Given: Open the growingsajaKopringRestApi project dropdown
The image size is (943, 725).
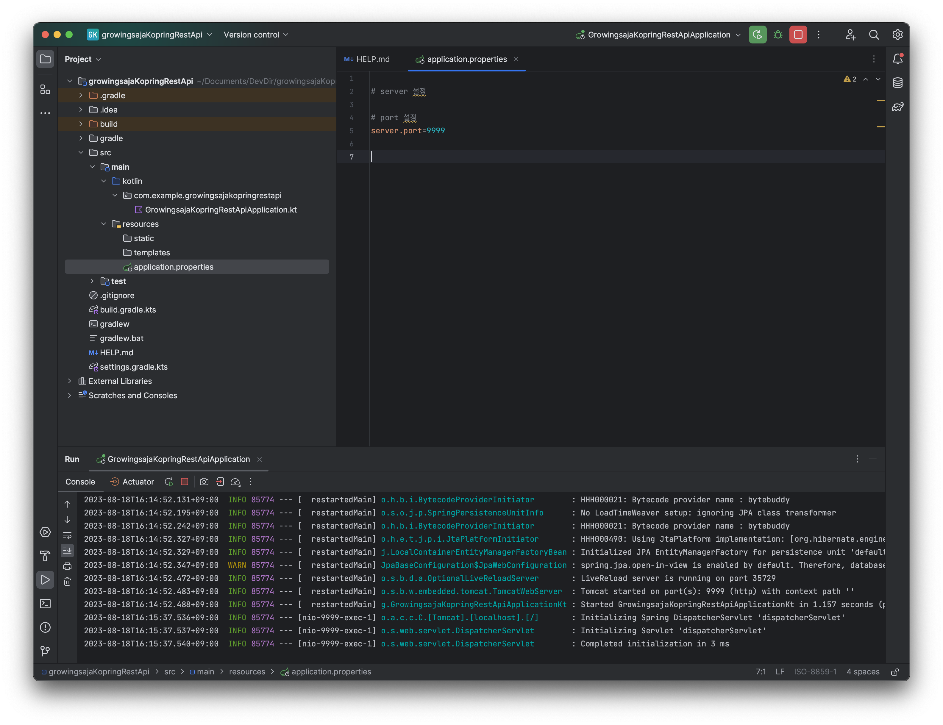Looking at the screenshot, I should 150,35.
